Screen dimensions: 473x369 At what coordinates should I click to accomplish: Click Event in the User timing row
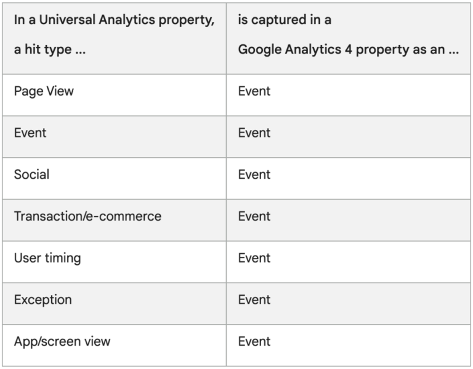click(x=254, y=258)
